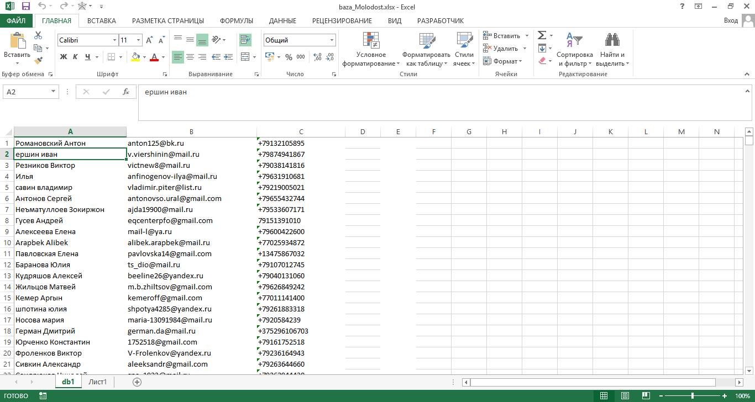The image size is (755, 402).
Task: Click the Copy icon in clipboard group
Action: tap(38, 48)
